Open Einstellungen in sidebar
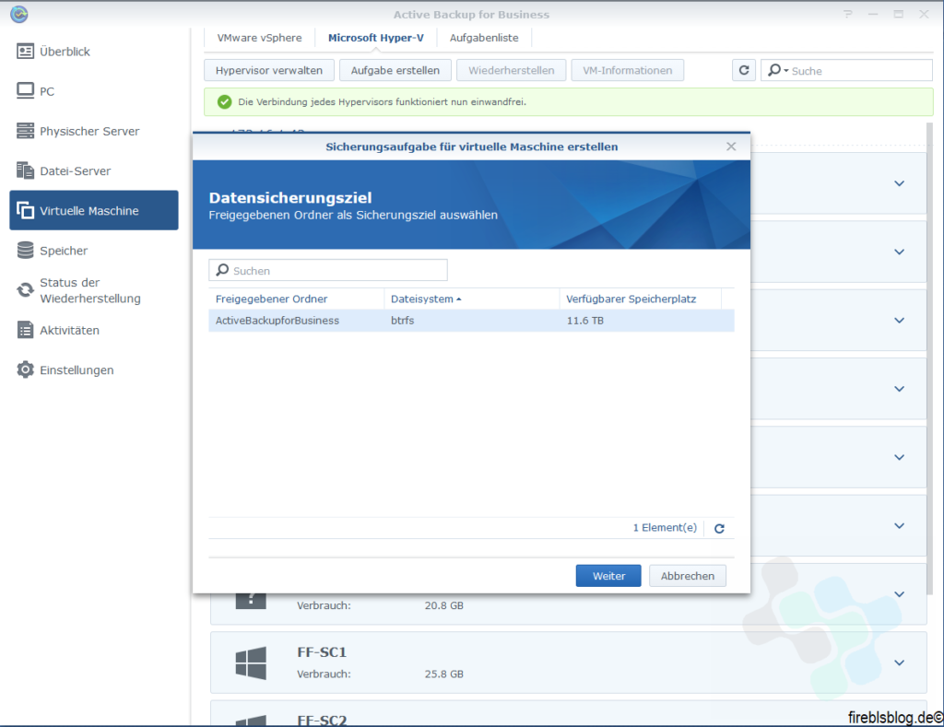This screenshot has height=727, width=944. coord(94,369)
